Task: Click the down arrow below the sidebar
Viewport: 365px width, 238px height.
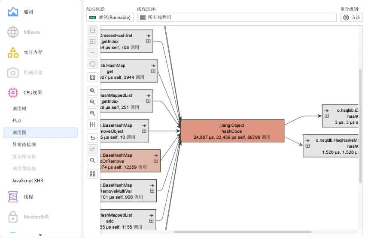Action: (40, 235)
